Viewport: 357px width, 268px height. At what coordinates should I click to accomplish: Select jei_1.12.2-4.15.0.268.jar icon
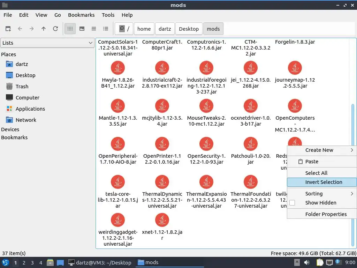(x=251, y=68)
